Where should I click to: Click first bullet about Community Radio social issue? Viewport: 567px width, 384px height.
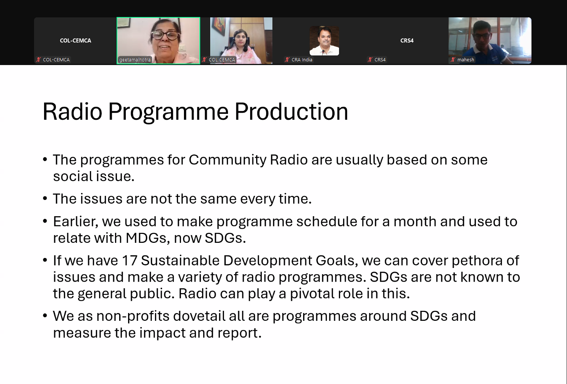(x=270, y=168)
